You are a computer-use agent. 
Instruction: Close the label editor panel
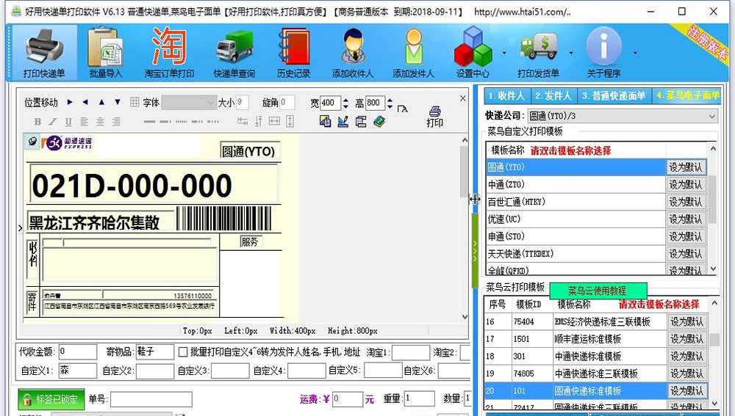click(x=462, y=98)
